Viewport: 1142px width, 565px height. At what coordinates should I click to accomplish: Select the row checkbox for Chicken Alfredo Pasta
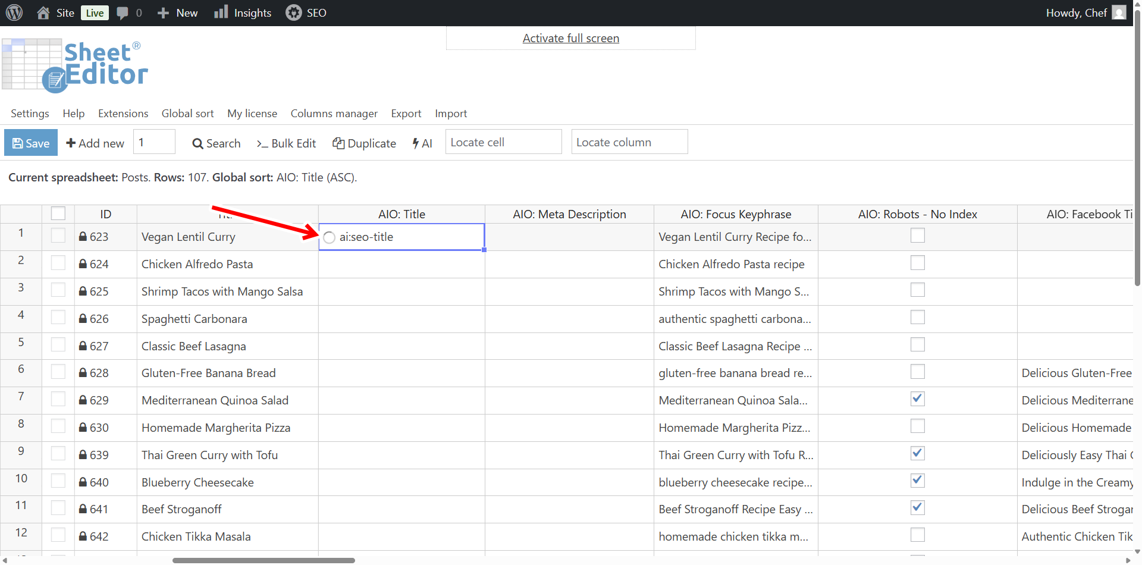[58, 263]
